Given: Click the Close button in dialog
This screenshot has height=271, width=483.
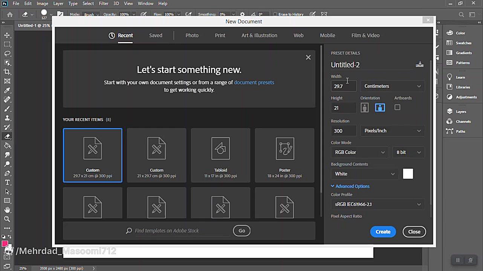Looking at the screenshot, I should [414, 232].
